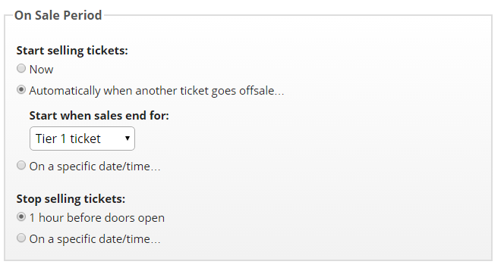Click the word "Period" in the fieldset title
Viewport: 504px width, 274px height.
[x=83, y=15]
